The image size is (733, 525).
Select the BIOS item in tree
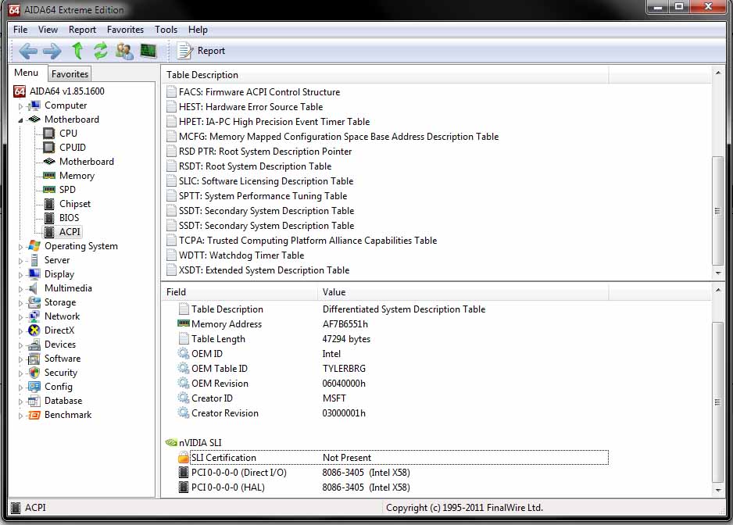pos(70,218)
